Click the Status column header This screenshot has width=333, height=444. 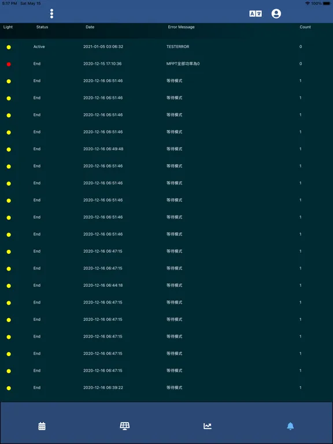pyautogui.click(x=42, y=27)
